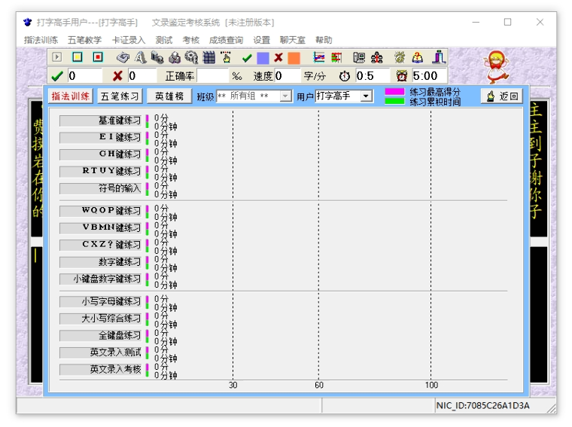This screenshot has width=572, height=427.
Task: Click the exit door toolbar icon
Action: click(439, 57)
